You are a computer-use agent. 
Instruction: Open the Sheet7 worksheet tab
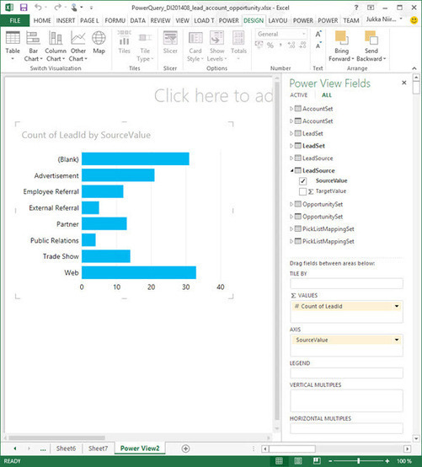[x=98, y=448]
